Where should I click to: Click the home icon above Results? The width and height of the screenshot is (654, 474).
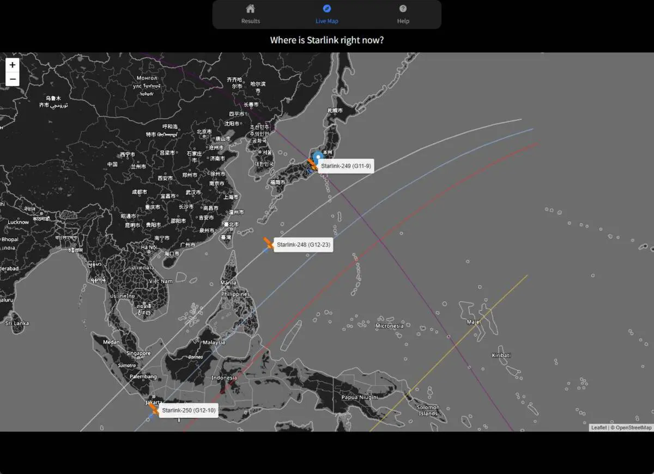[x=251, y=9]
